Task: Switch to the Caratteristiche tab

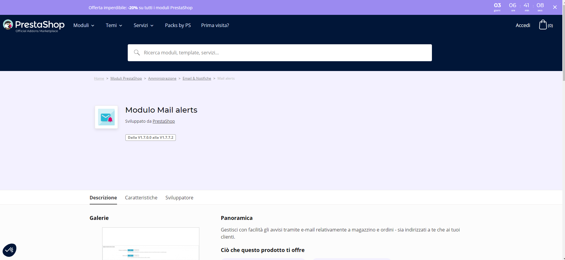Action: 141,198
